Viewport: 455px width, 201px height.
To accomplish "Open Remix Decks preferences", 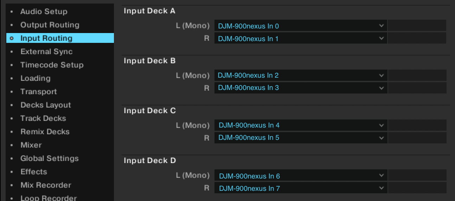I will (x=45, y=132).
